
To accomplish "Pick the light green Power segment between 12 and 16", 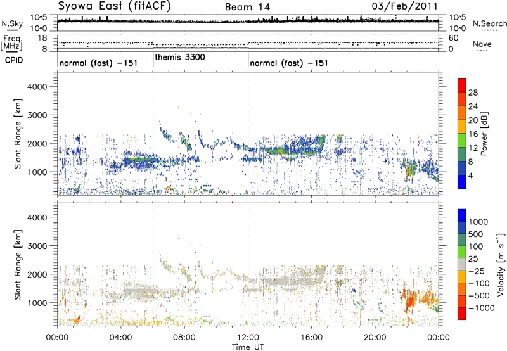I will [462, 141].
